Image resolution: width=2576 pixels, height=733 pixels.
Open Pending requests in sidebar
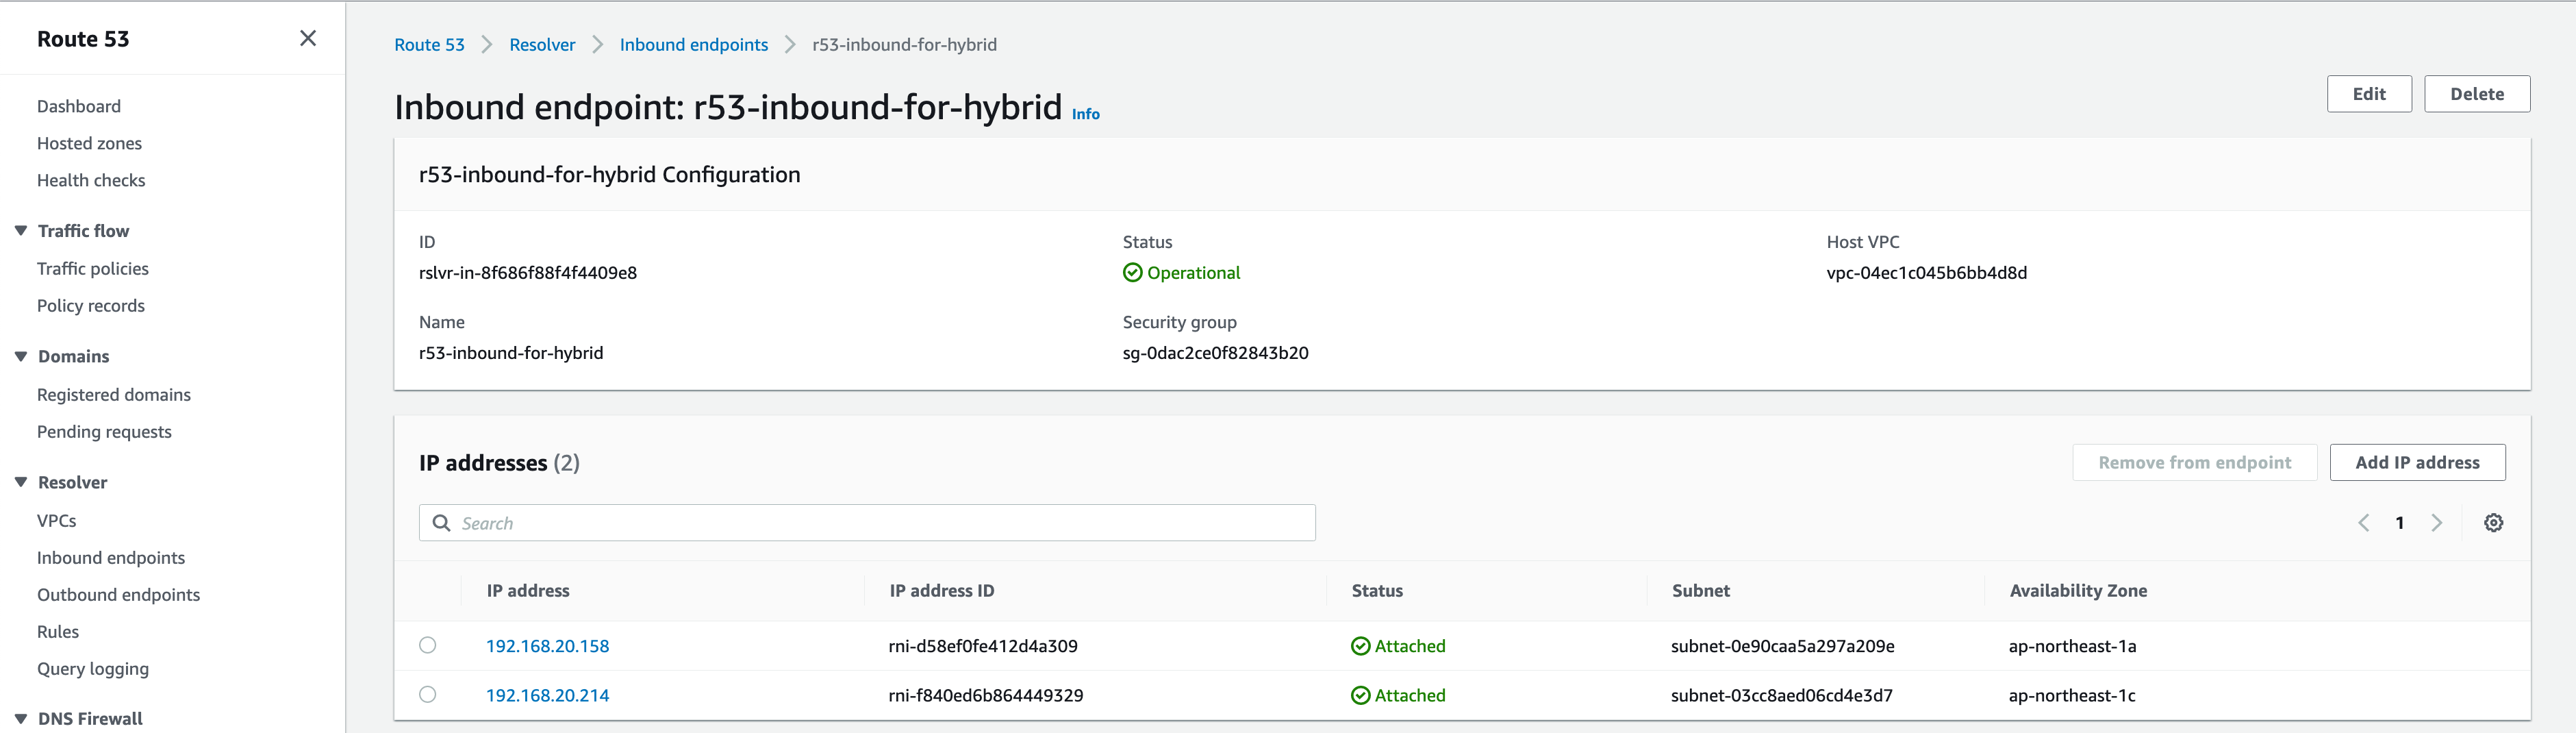(104, 432)
